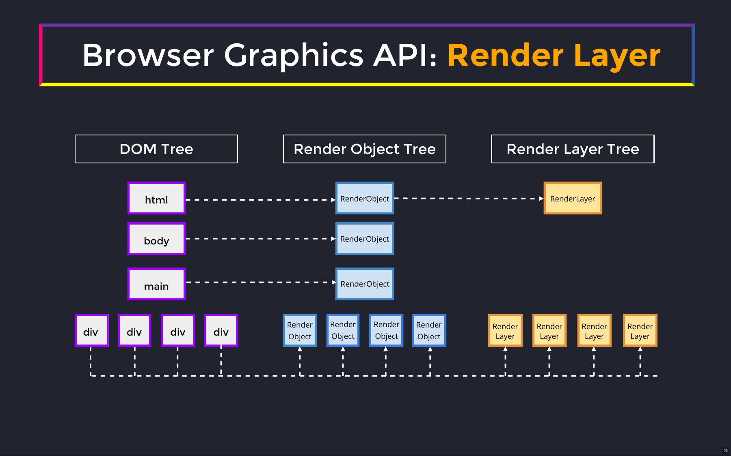731x456 pixels.
Task: Click the rightmost blue "Render Object" bottom box
Action: (x=429, y=331)
